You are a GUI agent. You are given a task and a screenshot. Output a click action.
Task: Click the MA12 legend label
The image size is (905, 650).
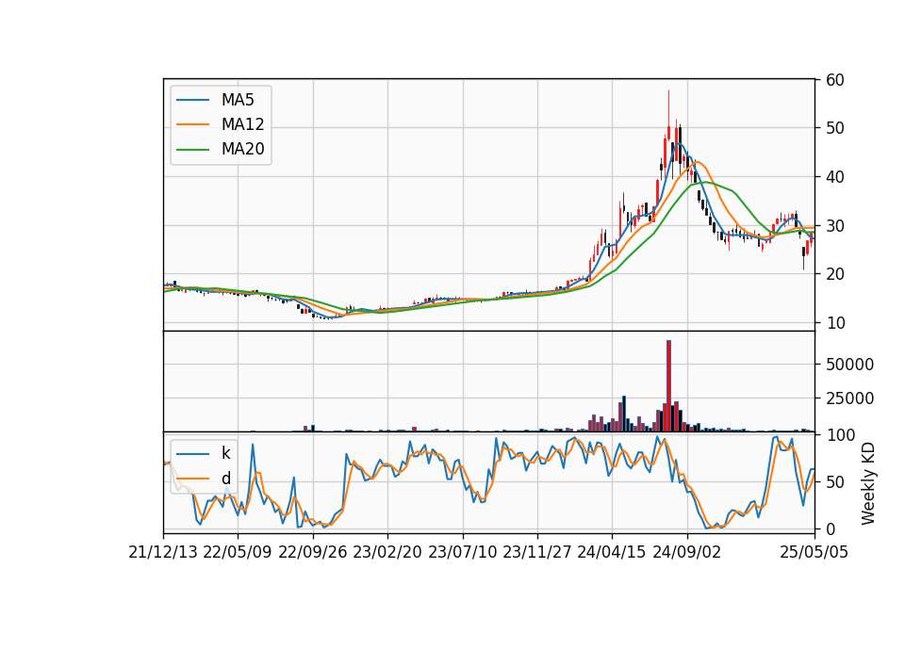242,124
